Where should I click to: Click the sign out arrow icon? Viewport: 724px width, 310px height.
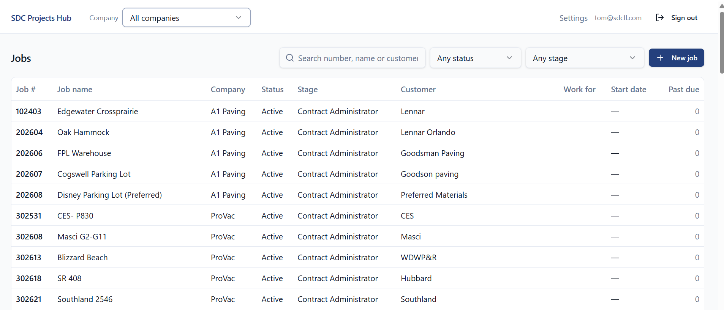(660, 17)
